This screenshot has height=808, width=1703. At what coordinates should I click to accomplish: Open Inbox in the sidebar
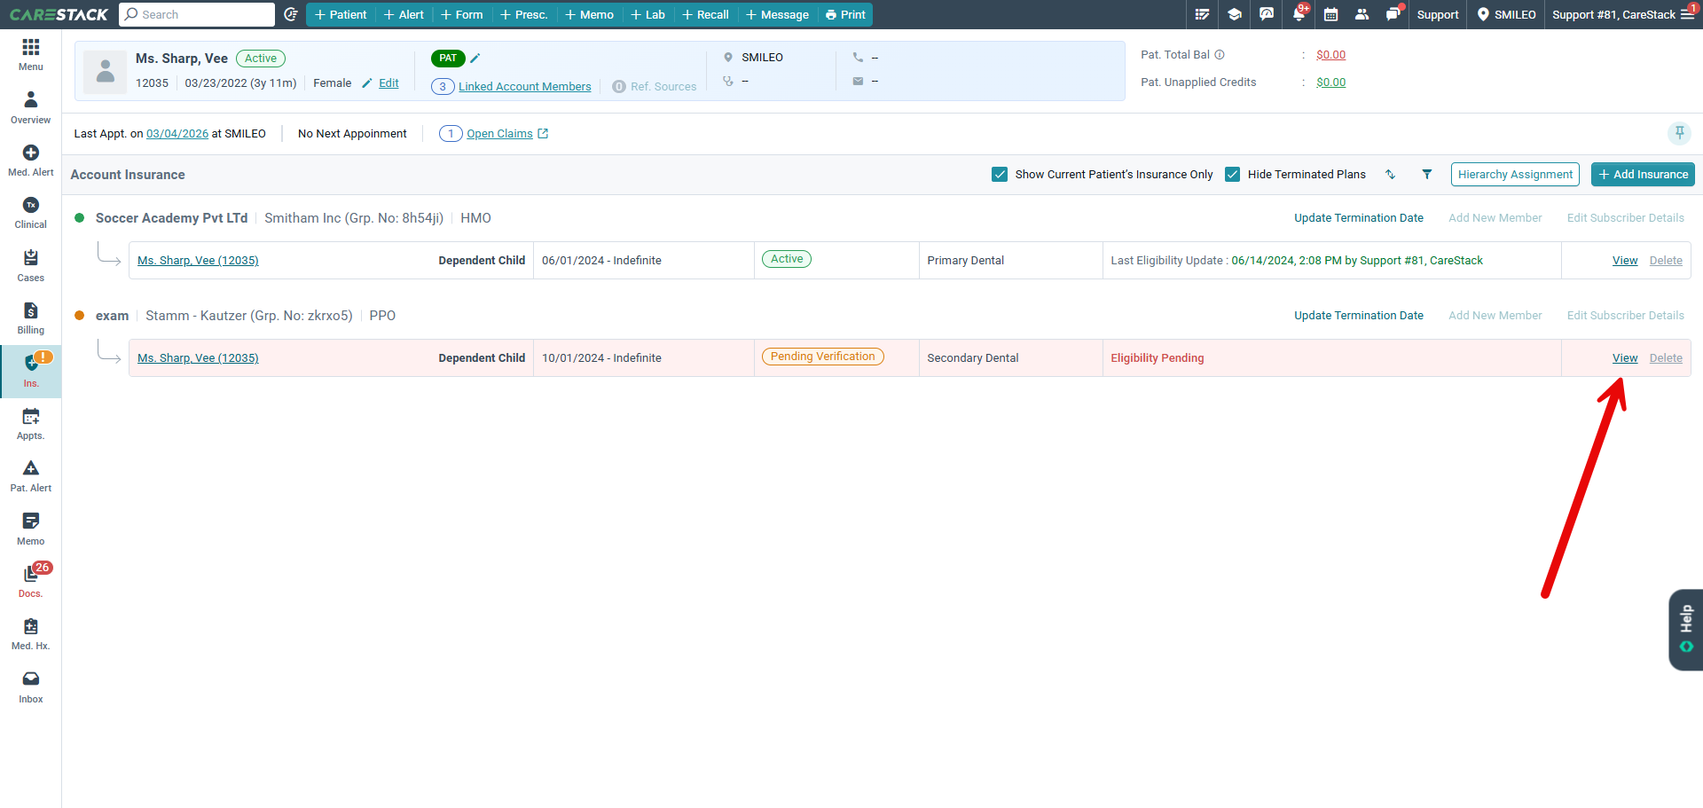(31, 687)
